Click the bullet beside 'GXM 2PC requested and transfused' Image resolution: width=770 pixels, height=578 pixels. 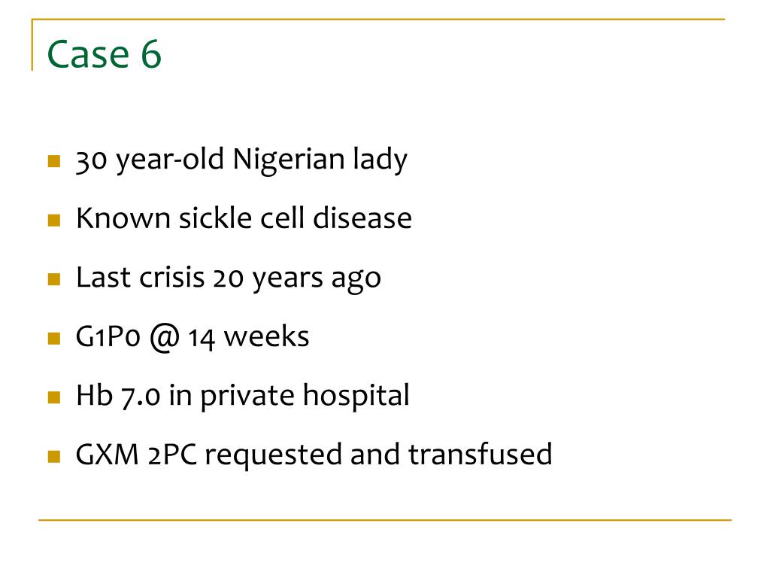coord(54,457)
